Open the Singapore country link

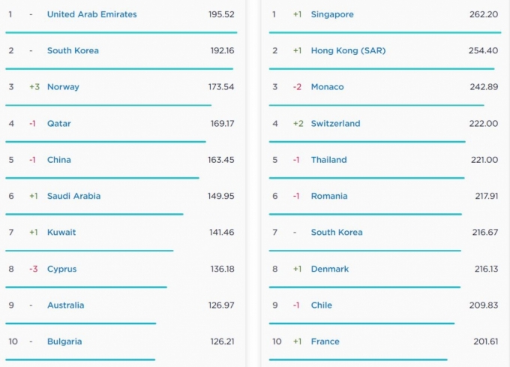click(332, 14)
